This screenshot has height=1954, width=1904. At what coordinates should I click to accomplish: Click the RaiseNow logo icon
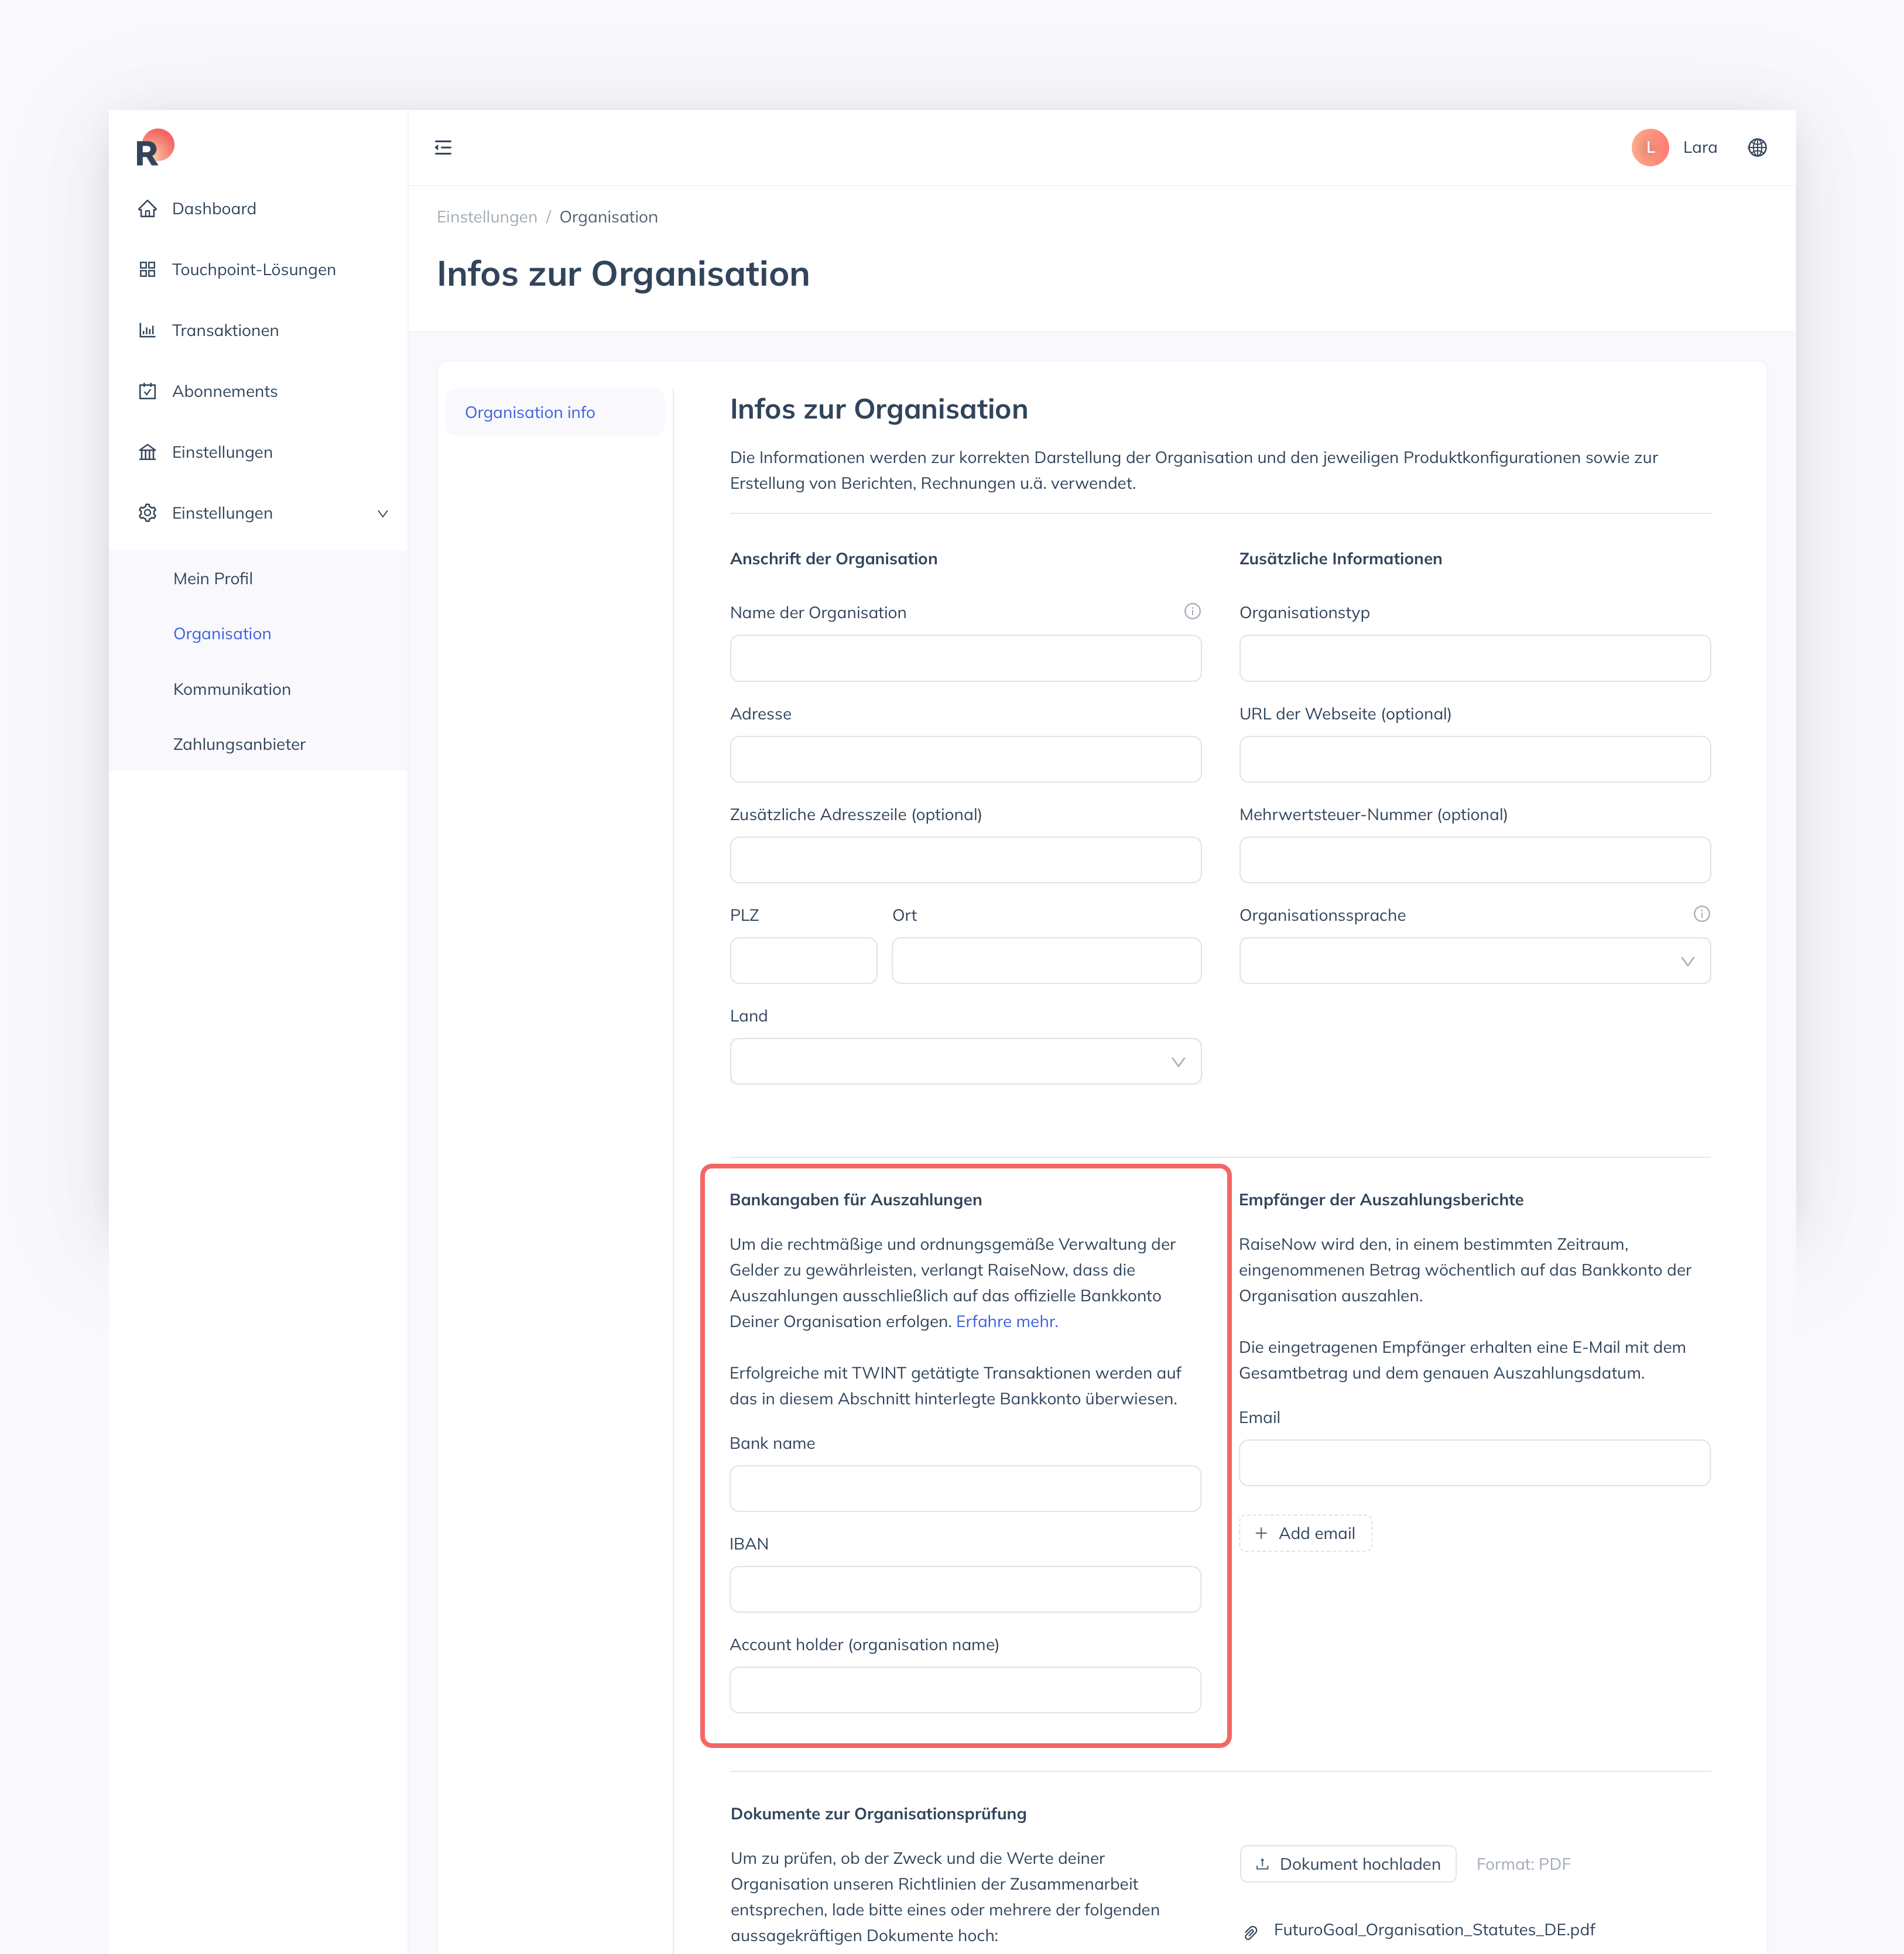(x=155, y=148)
